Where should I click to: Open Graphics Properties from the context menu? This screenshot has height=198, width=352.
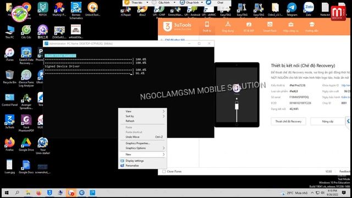(143, 143)
